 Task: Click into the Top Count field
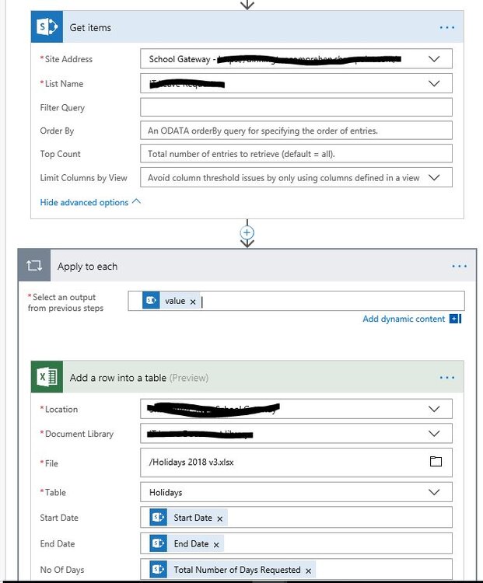[296, 154]
